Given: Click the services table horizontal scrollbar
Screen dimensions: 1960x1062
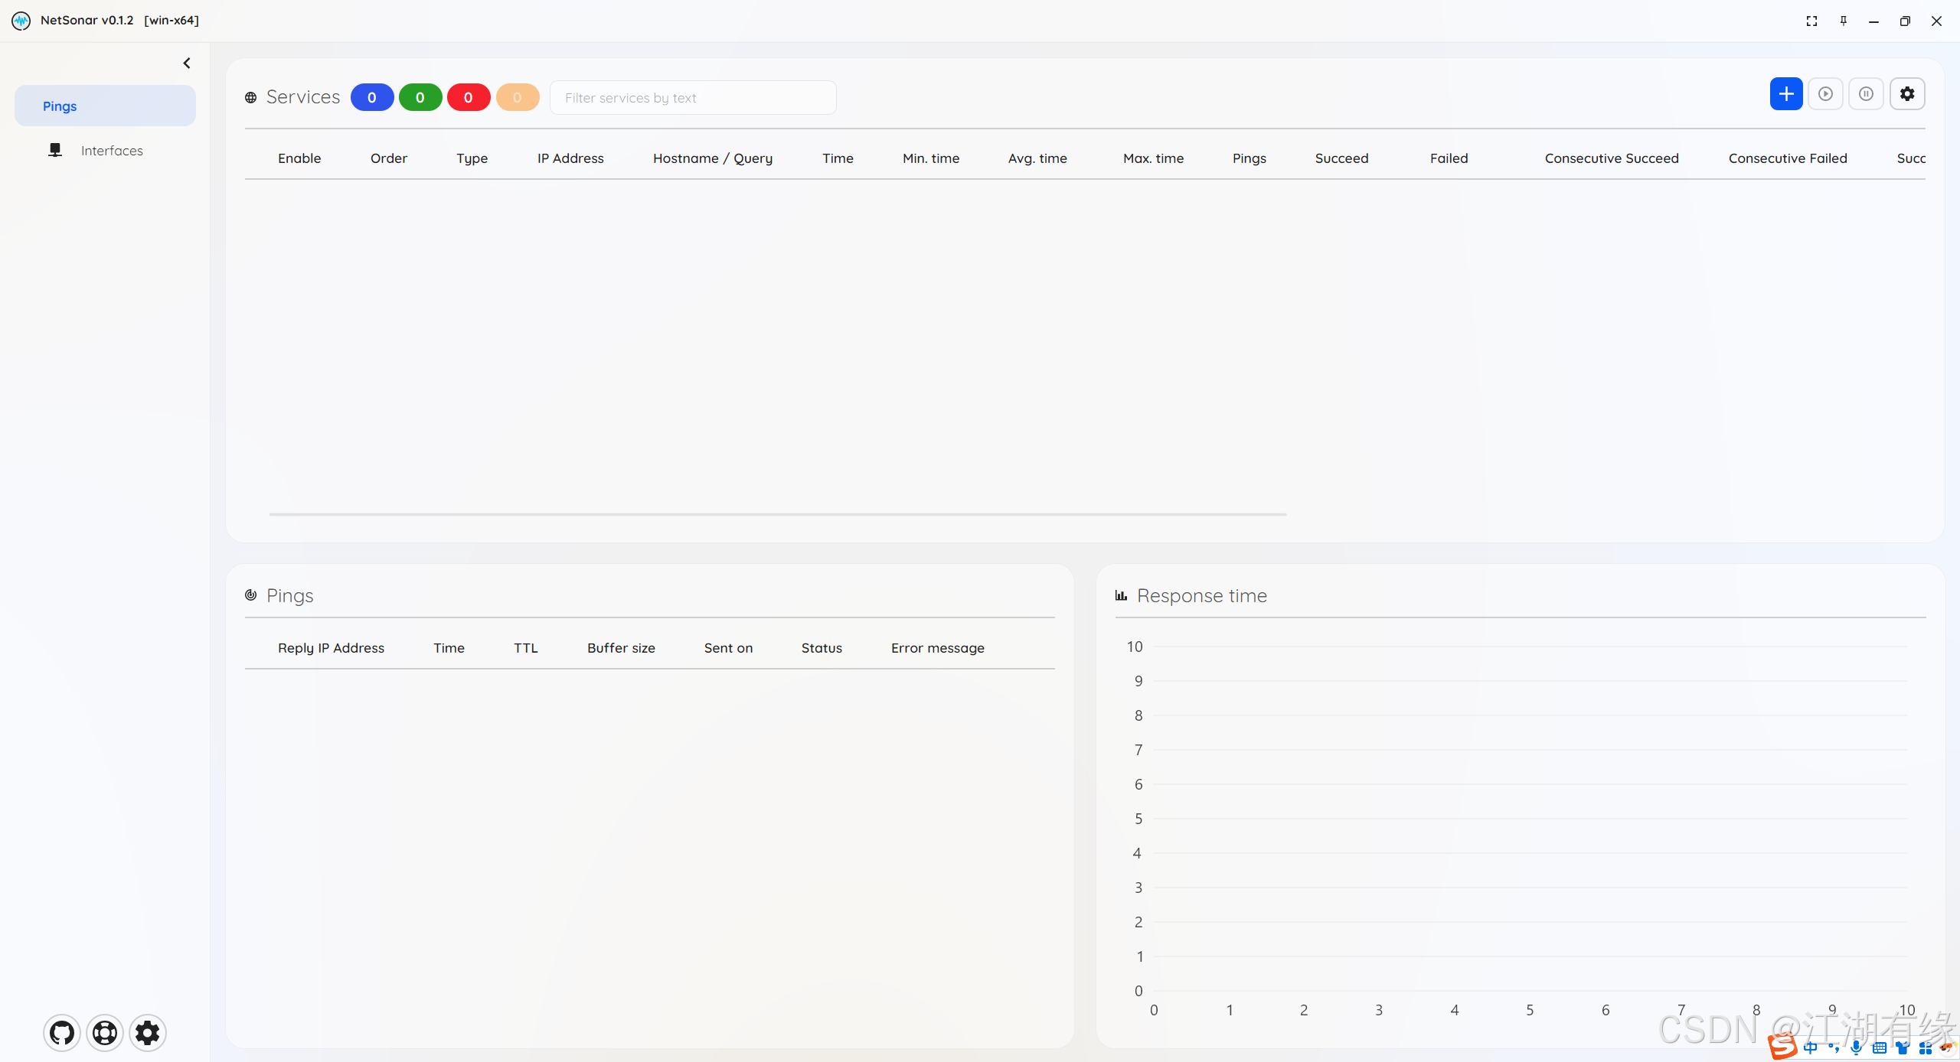Looking at the screenshot, I should [x=777, y=514].
